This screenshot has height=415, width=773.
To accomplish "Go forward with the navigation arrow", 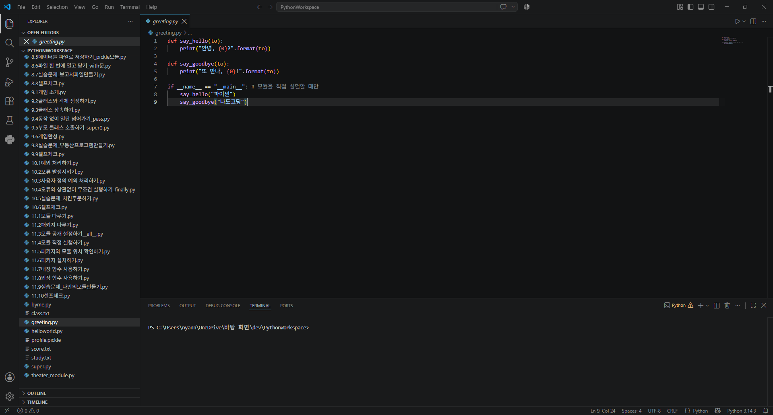I will tap(270, 7).
